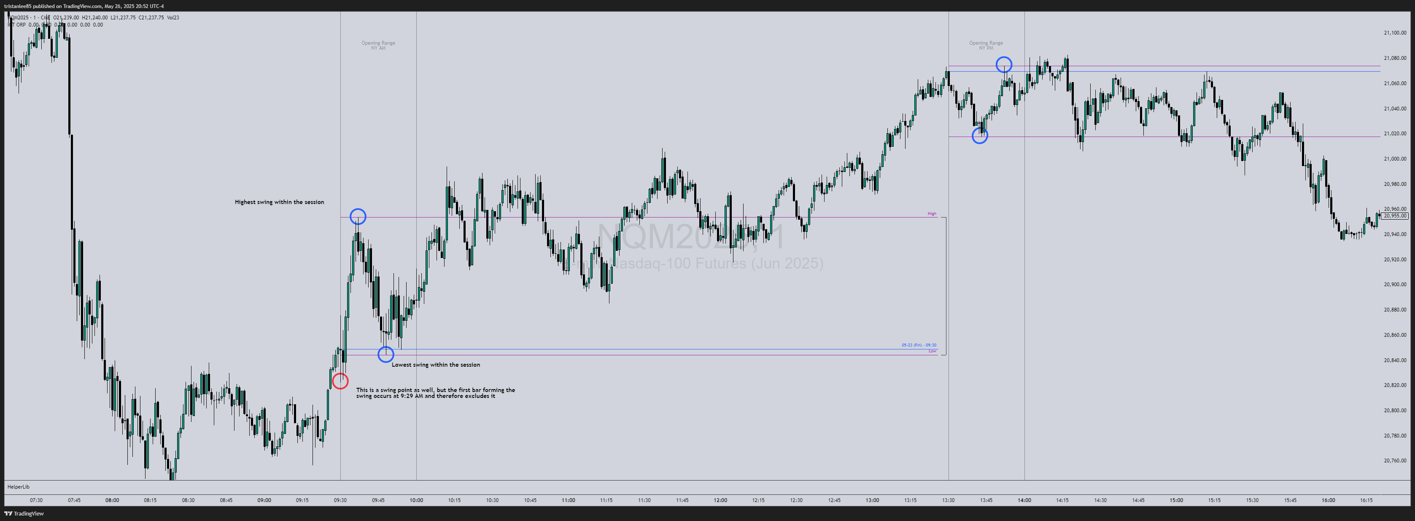The image size is (1415, 521).
Task: Click the 'Opening Range NY AM' label
Action: point(378,46)
